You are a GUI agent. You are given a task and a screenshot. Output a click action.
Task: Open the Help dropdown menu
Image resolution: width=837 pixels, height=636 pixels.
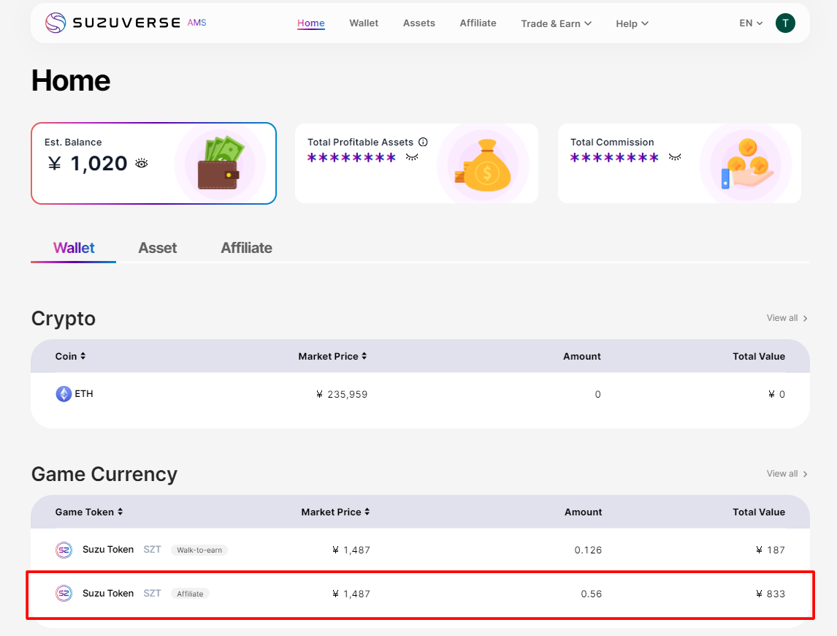click(632, 23)
